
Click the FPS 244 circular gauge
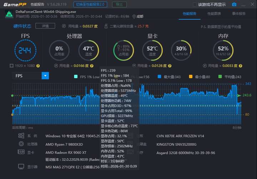(x=25, y=50)
